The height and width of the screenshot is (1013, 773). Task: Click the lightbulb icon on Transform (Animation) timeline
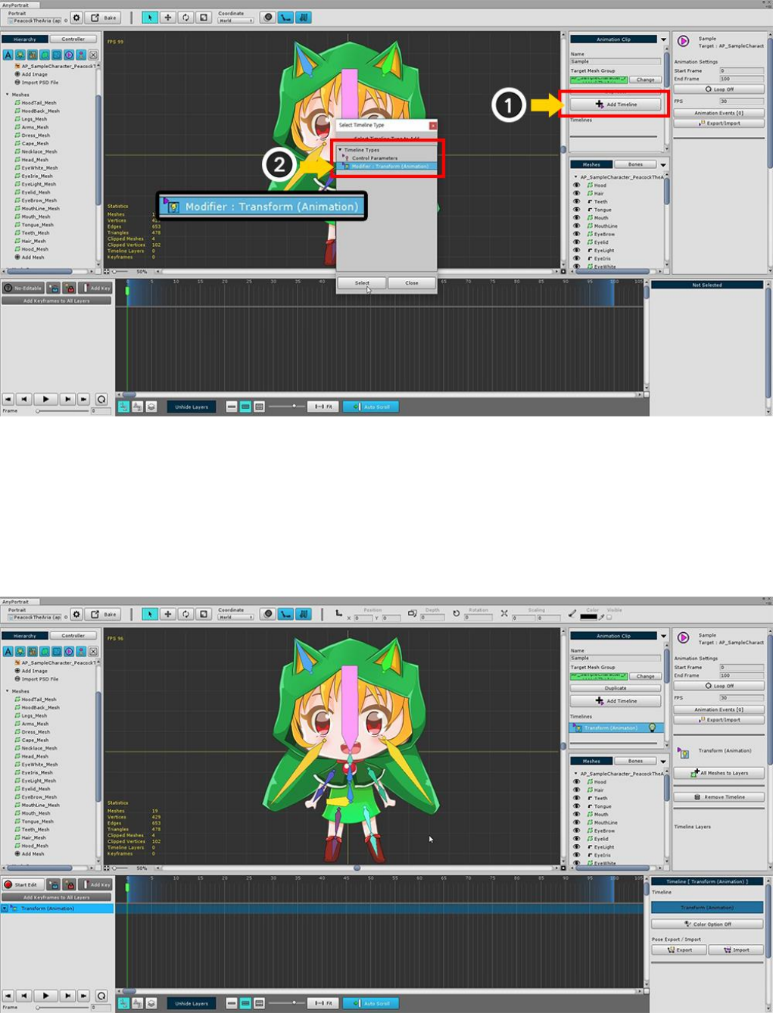(x=653, y=728)
